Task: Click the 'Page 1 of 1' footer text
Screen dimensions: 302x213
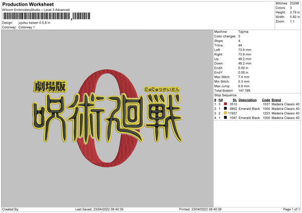Action: point(291,209)
